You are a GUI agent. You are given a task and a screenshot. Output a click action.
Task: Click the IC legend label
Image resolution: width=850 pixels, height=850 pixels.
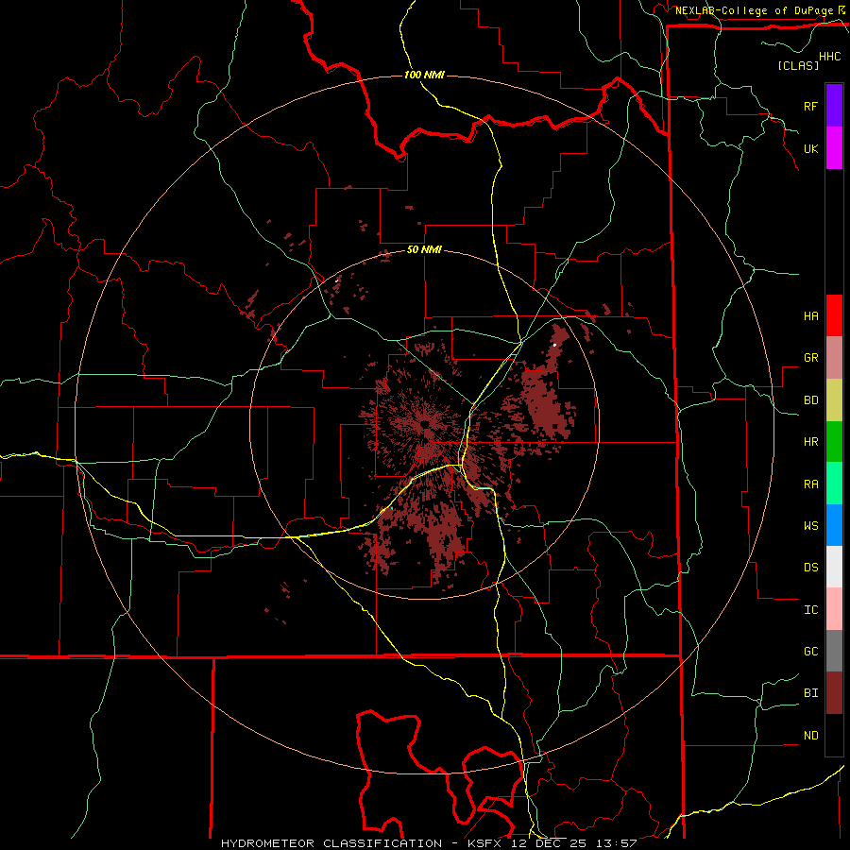[x=810, y=610]
